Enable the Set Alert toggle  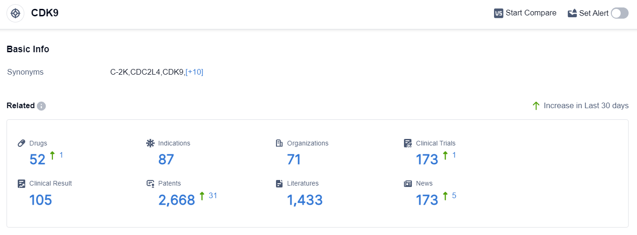point(620,13)
